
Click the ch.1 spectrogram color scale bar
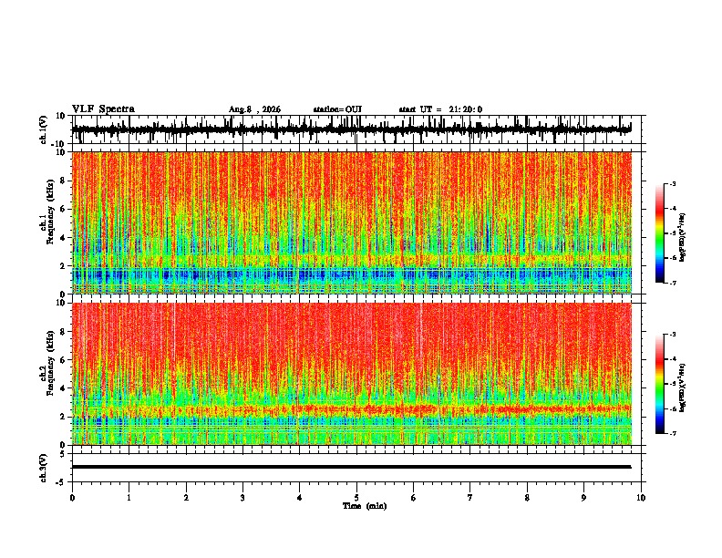[x=659, y=233]
